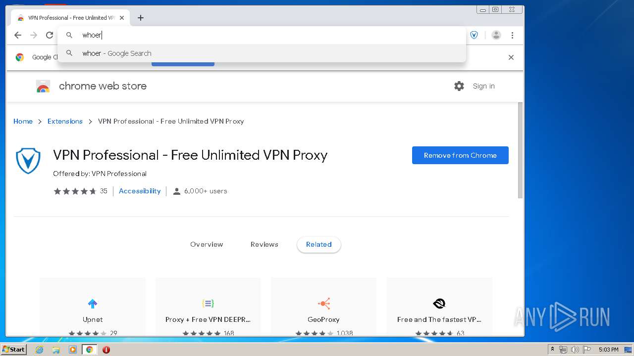
Task: Open a new browser tab
Action: click(x=141, y=18)
